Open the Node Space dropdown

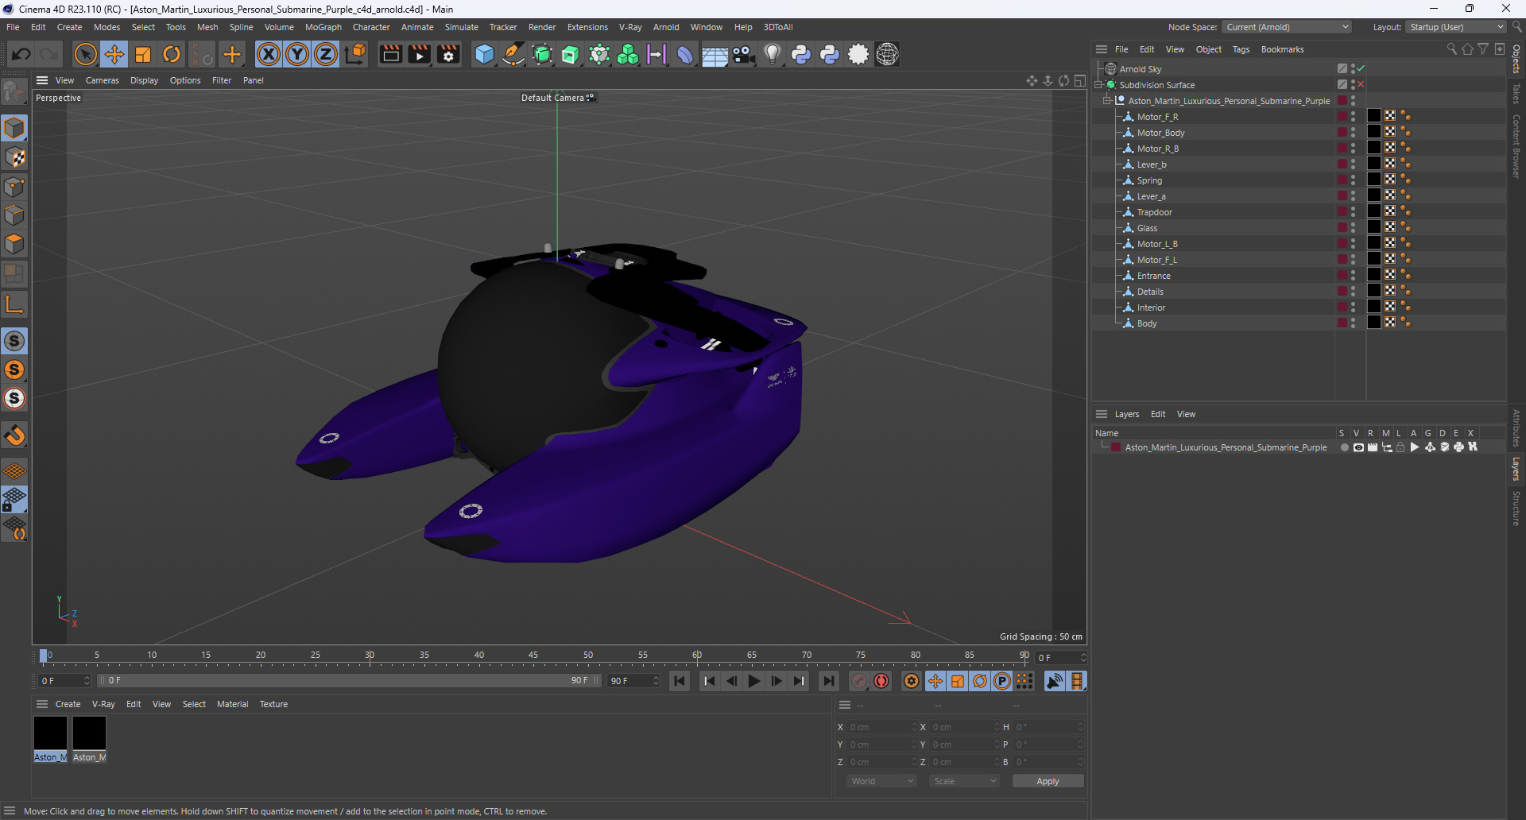point(1287,27)
